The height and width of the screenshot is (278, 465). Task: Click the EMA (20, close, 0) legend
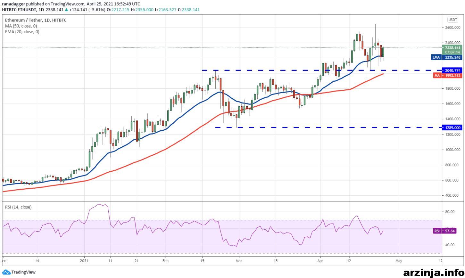[x=22, y=32]
